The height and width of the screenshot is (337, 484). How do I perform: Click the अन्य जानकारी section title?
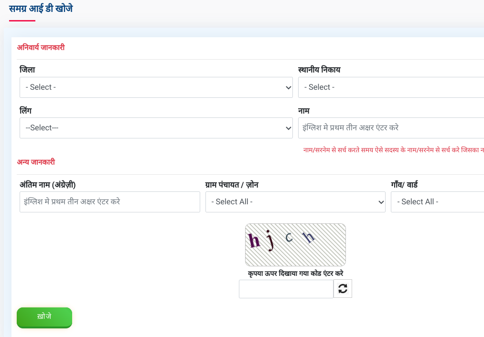[x=36, y=162]
